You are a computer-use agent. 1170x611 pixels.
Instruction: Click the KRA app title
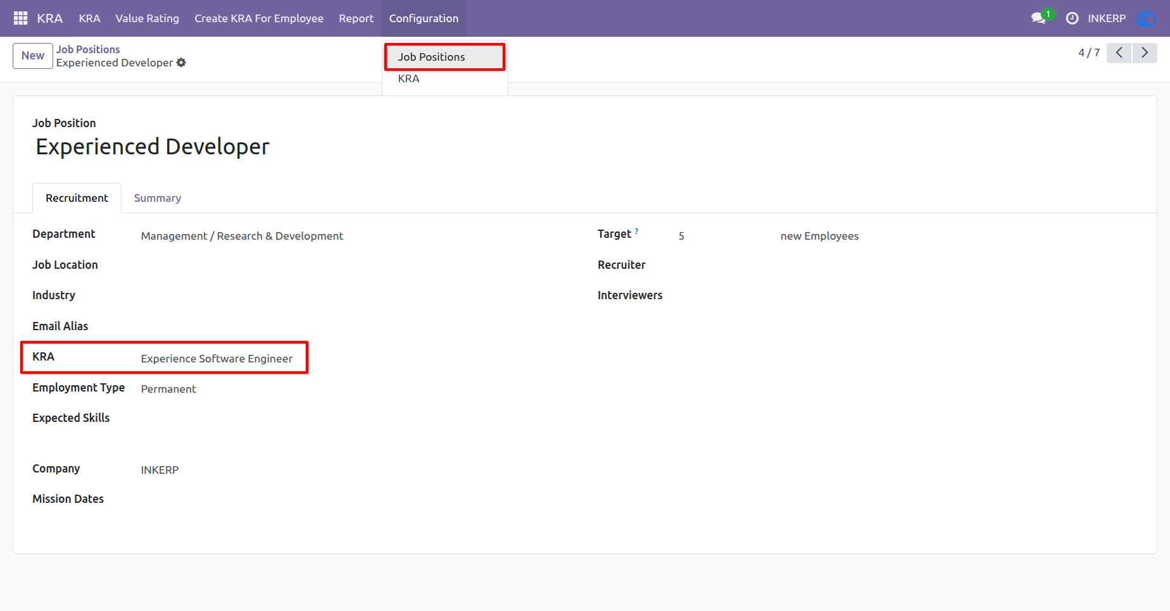pos(49,18)
